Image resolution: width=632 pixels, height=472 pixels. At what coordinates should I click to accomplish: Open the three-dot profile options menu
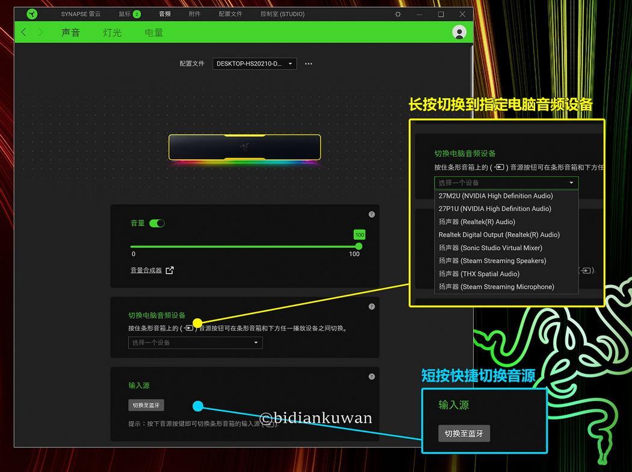pos(308,64)
